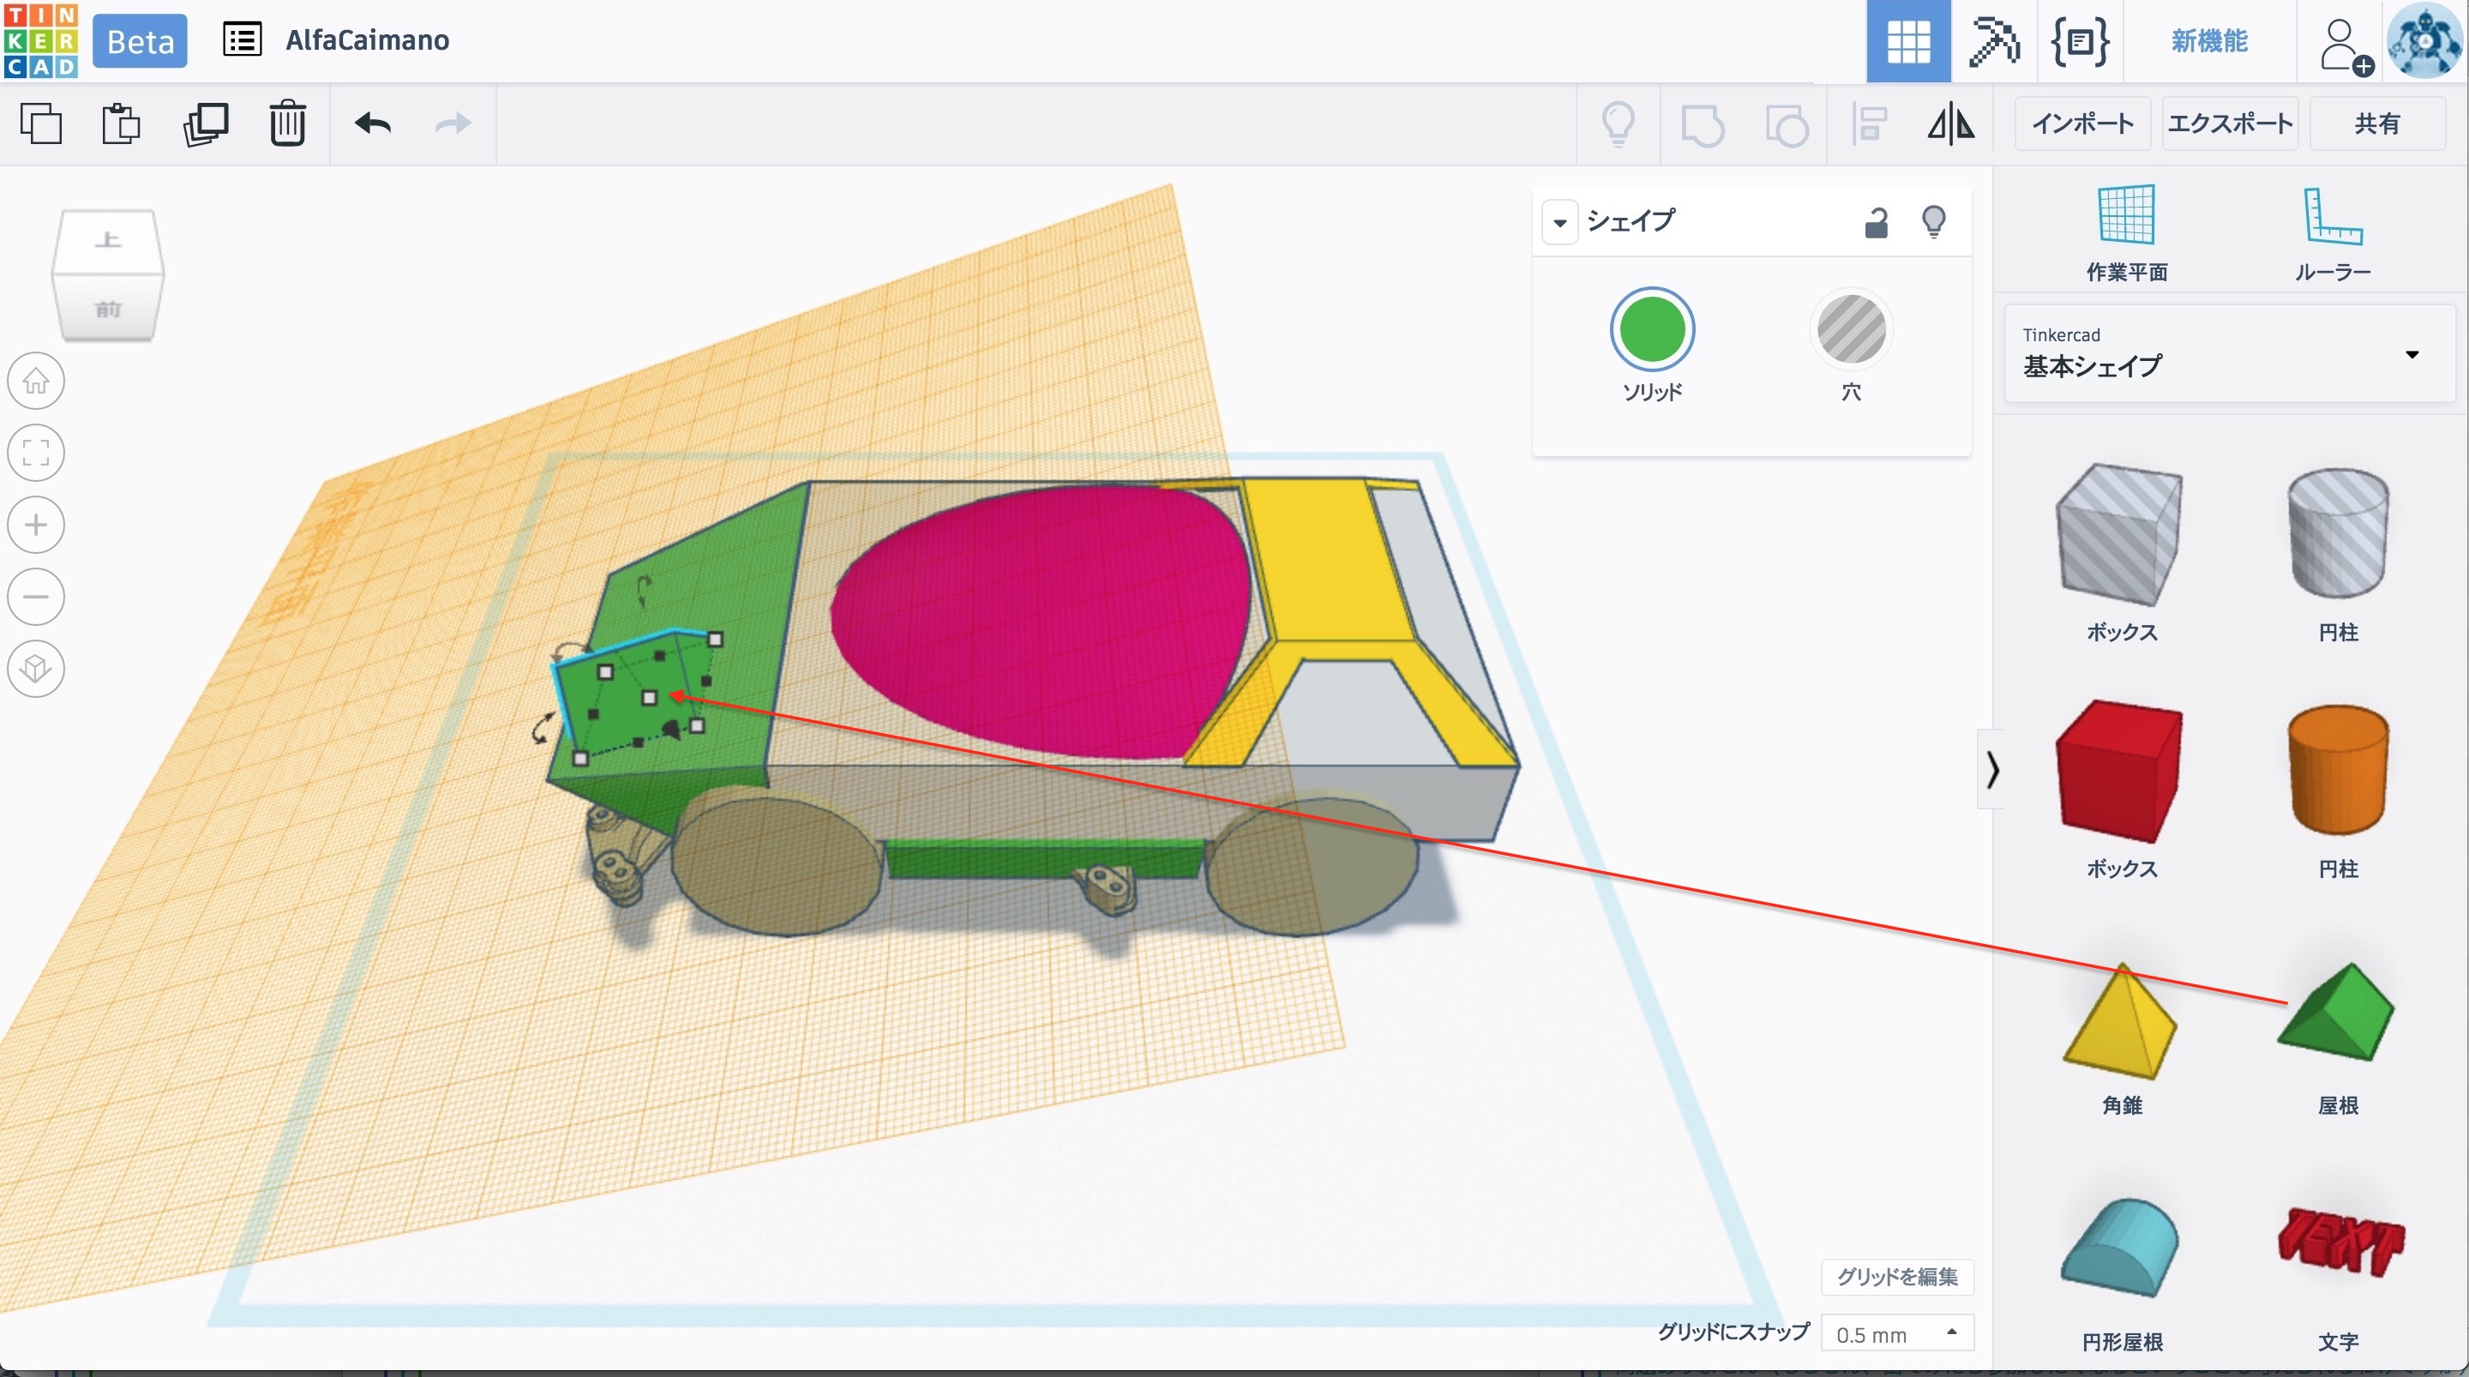Screen dimensions: 2469x1377
Task: Select the mirror flip tool
Action: point(1950,123)
